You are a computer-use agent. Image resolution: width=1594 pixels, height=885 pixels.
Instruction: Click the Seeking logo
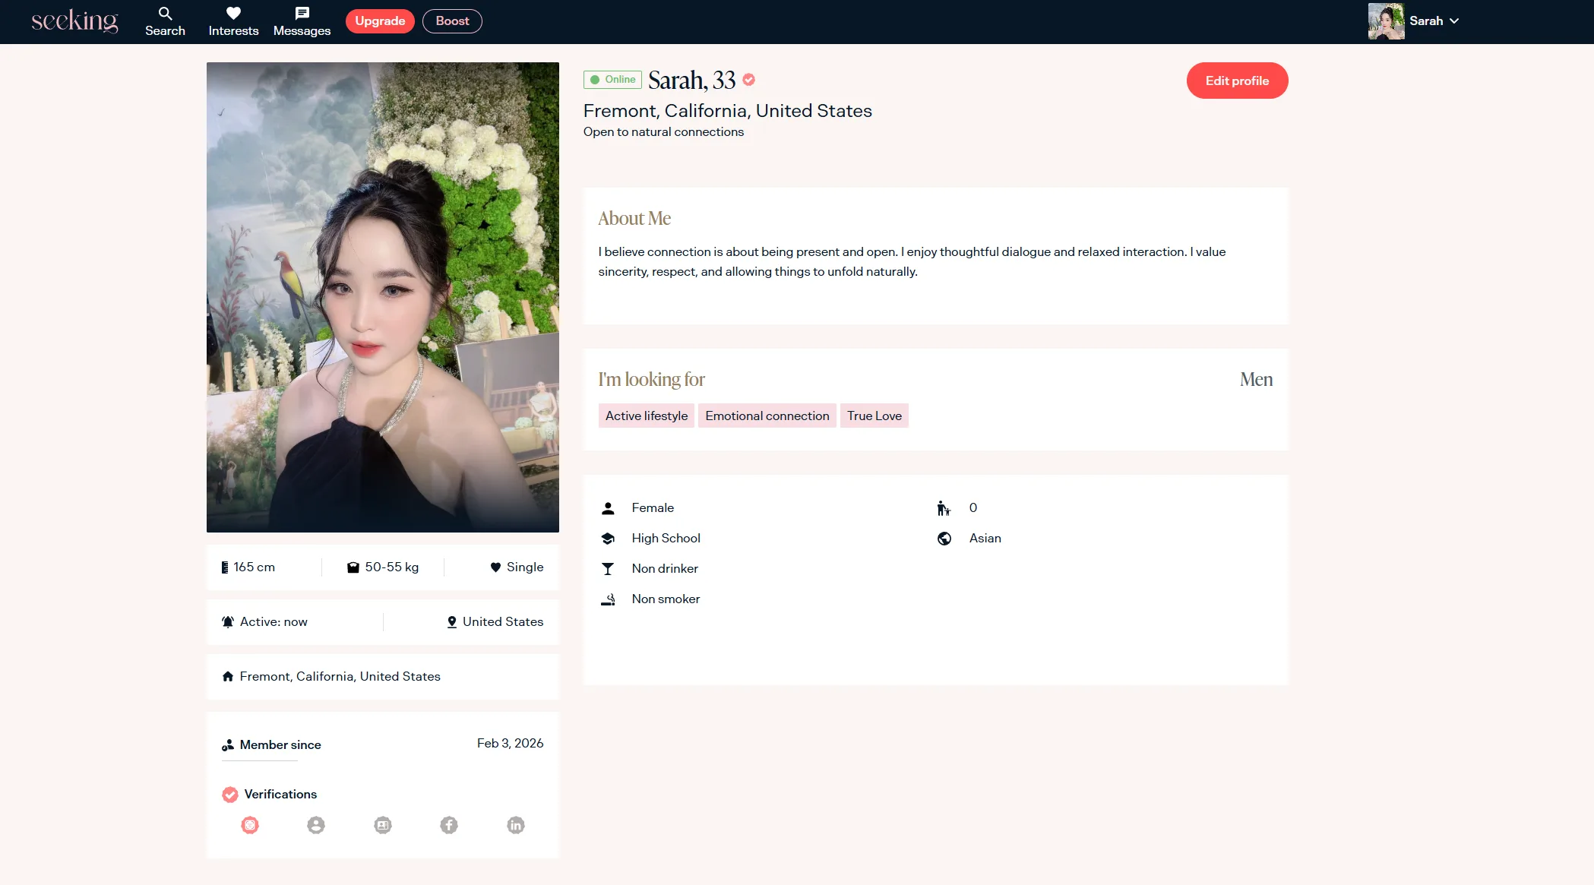tap(74, 21)
